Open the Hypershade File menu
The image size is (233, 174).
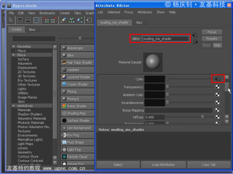tap(11, 13)
